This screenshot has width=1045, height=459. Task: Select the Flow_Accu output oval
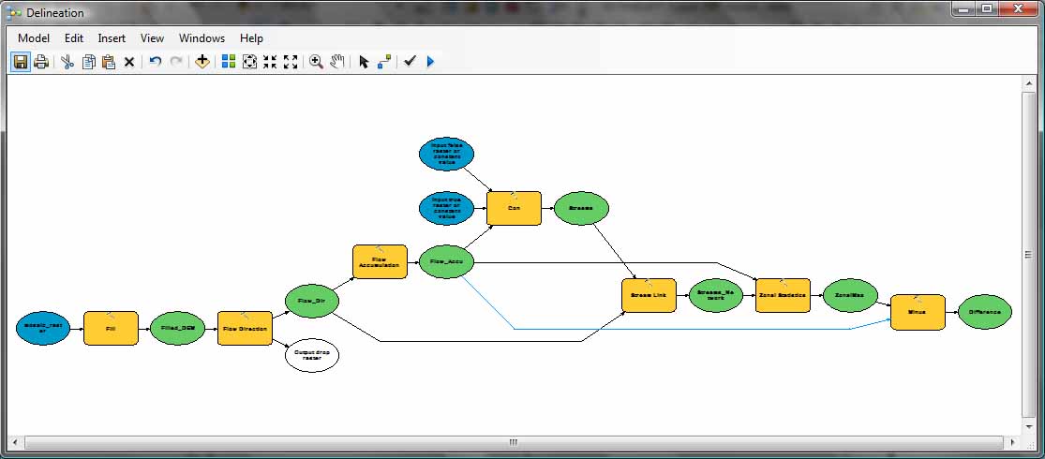pos(446,261)
